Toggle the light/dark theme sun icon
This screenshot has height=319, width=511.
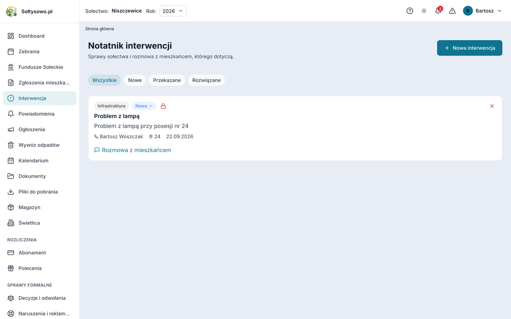(x=424, y=11)
